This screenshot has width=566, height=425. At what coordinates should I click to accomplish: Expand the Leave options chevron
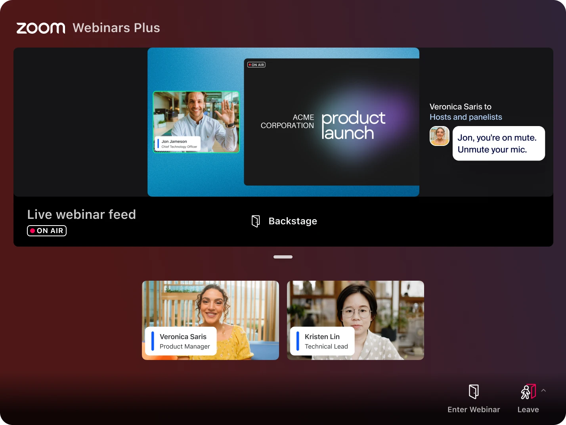(x=544, y=390)
